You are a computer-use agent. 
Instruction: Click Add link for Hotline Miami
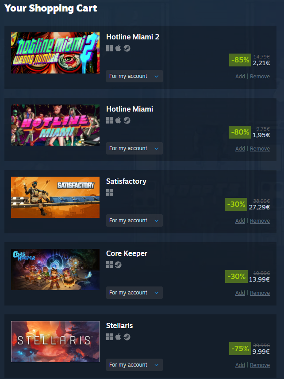pyautogui.click(x=240, y=149)
